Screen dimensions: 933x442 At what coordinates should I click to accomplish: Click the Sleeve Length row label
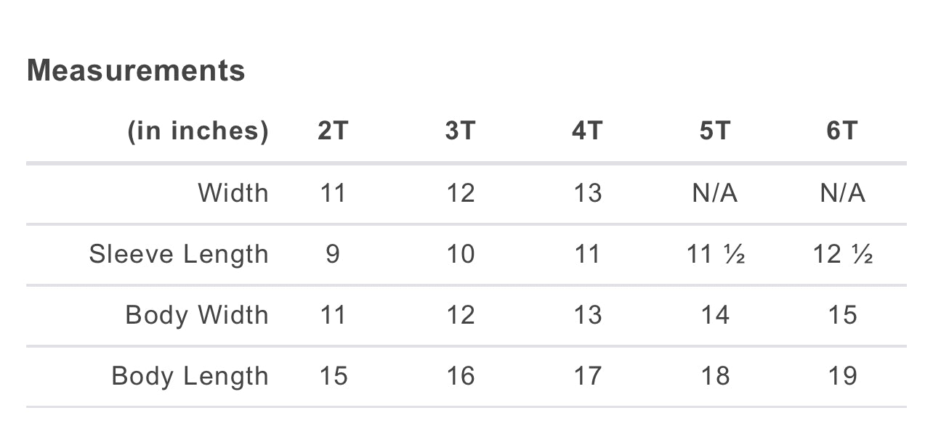tap(179, 254)
